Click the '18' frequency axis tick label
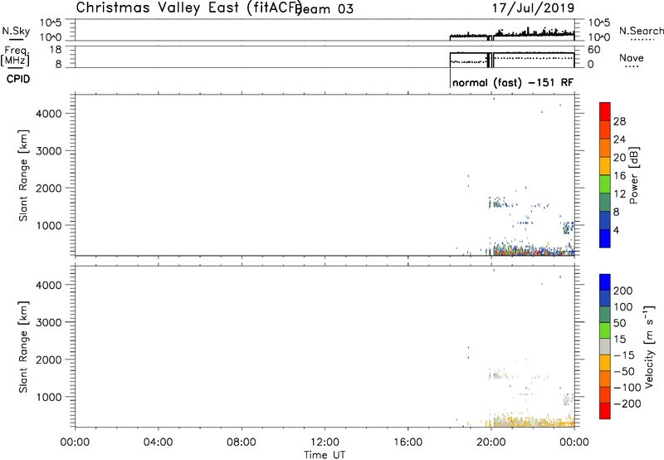Screen dimensions: 664x460 click(x=56, y=50)
